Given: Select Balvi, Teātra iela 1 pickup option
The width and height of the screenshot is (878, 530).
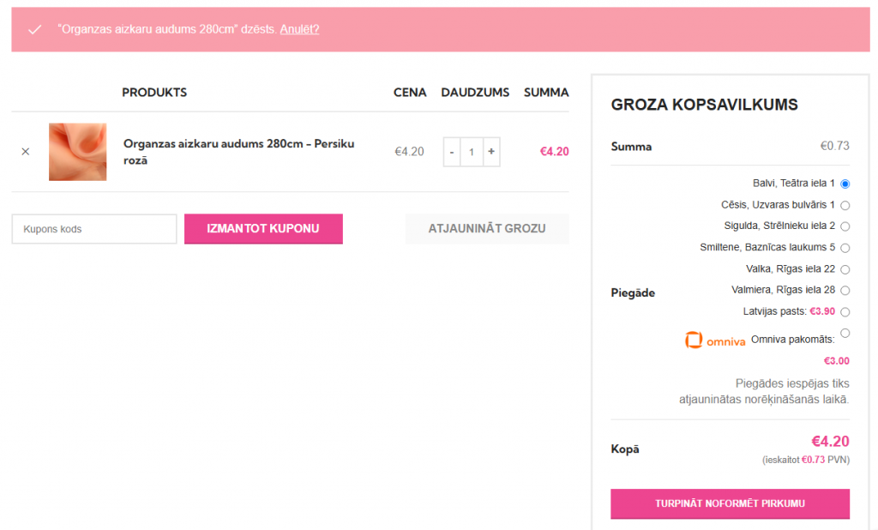Looking at the screenshot, I should pyautogui.click(x=845, y=184).
